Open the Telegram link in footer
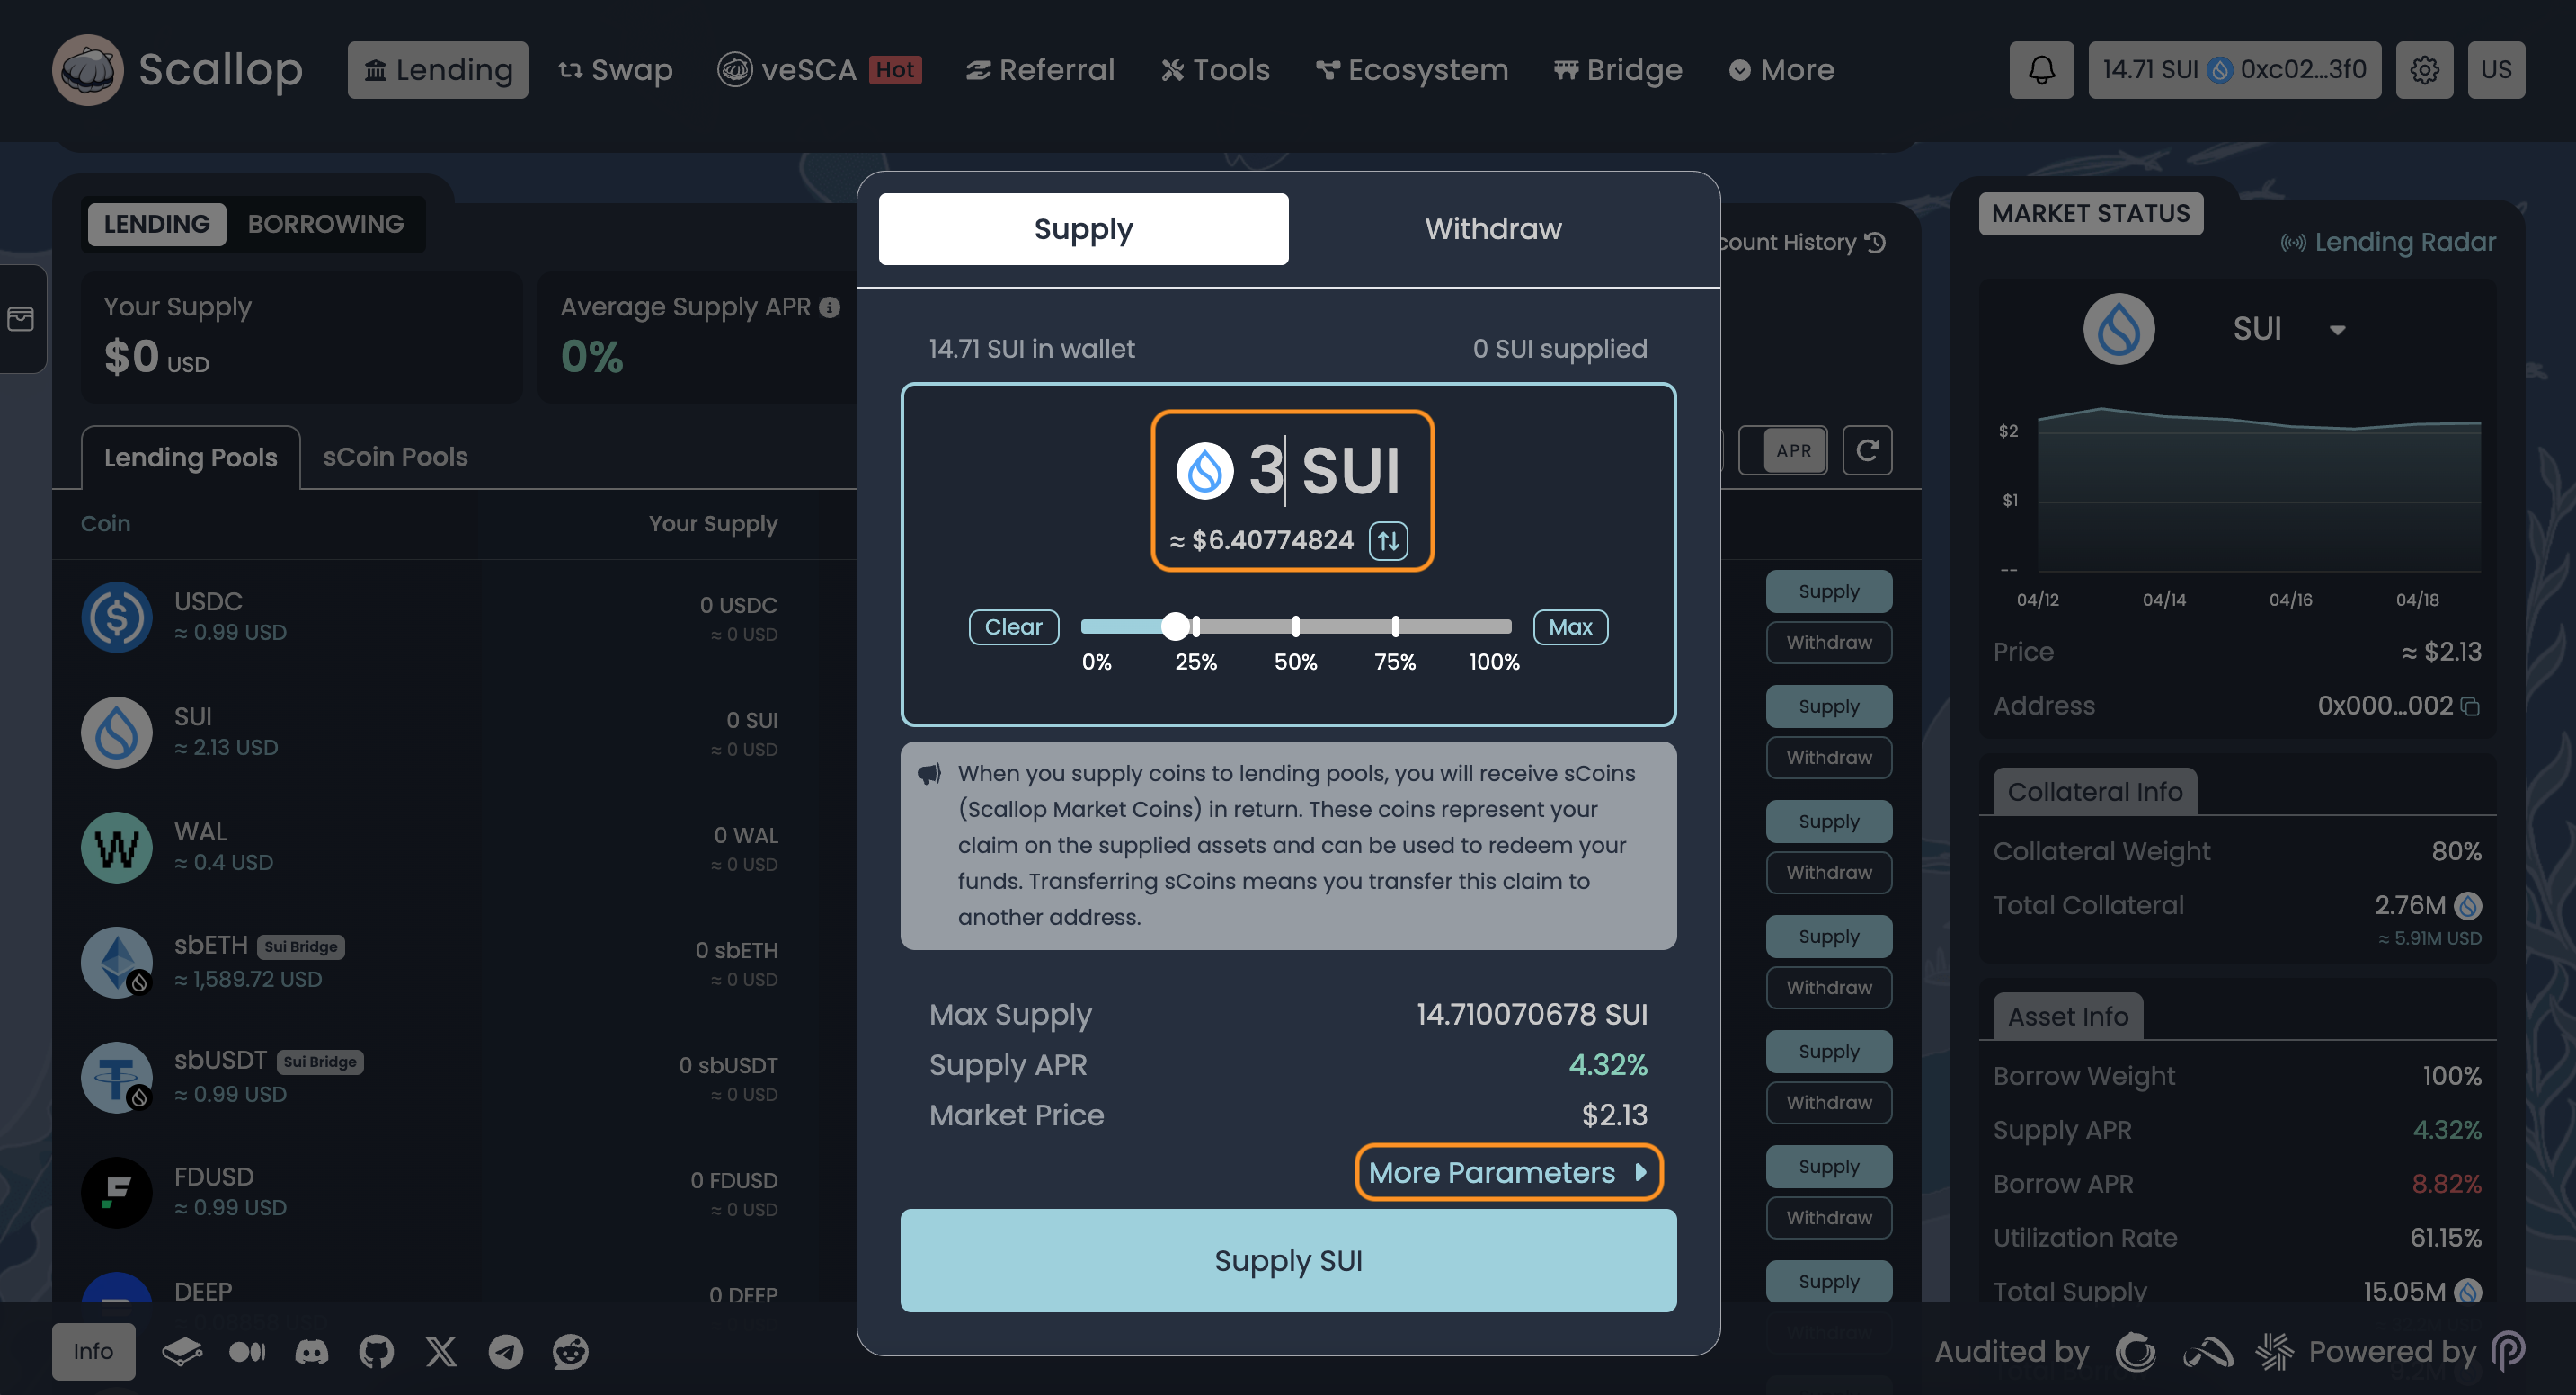Screen dimensions: 2576x1395 [x=506, y=1352]
